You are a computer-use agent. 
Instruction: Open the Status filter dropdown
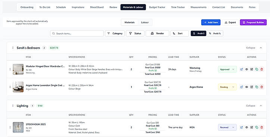(135, 34)
